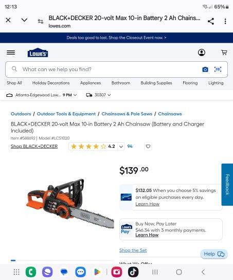Open Learn How under 5% savings
Image resolution: width=233 pixels, height=280 pixels.
[148, 204]
